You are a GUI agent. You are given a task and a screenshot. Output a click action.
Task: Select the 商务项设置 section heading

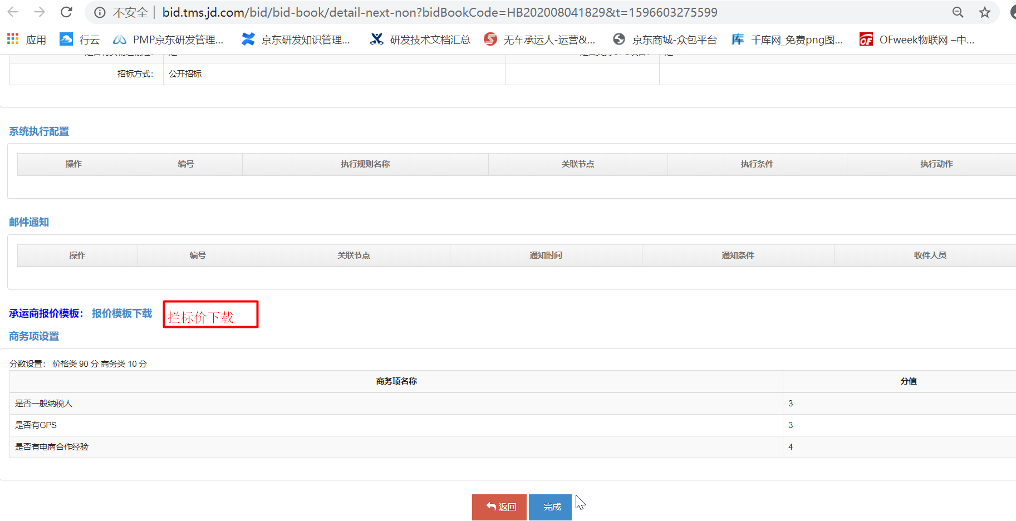tap(34, 336)
